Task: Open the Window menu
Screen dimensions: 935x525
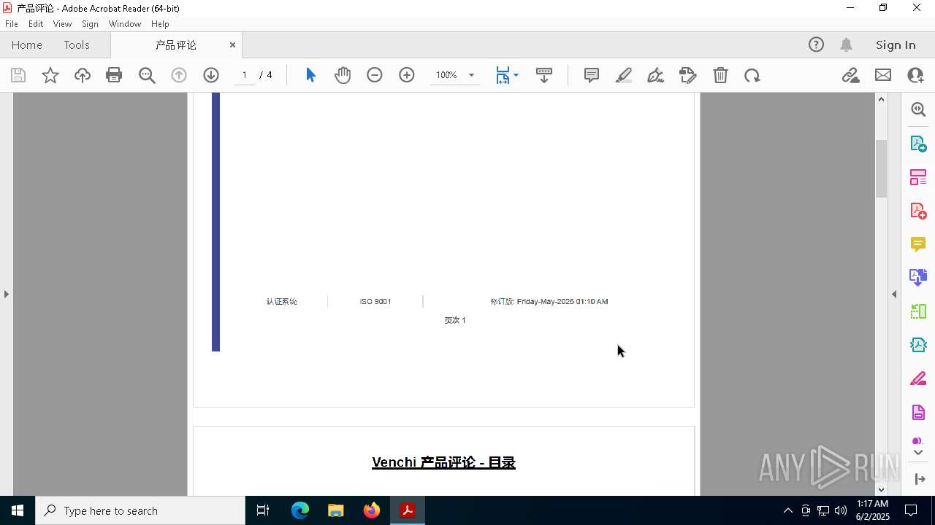Action: [125, 24]
